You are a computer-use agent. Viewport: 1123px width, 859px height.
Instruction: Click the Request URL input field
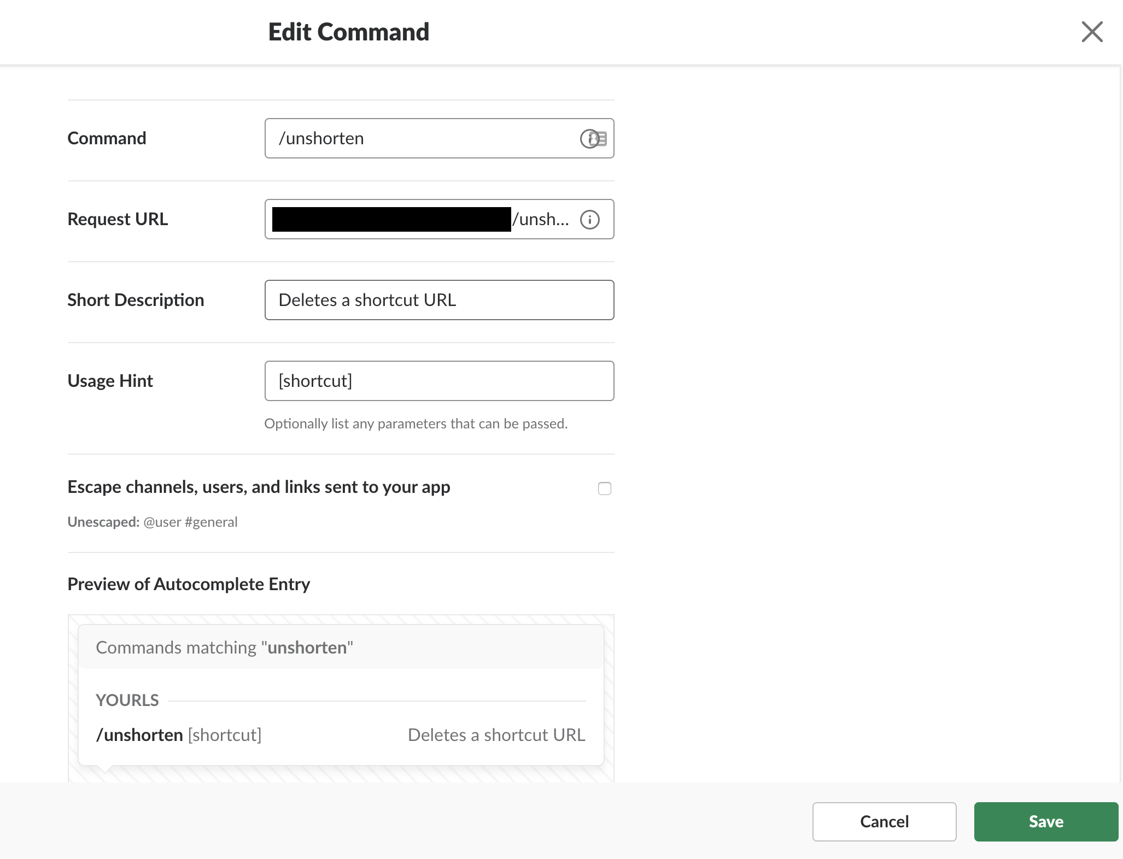pos(439,219)
